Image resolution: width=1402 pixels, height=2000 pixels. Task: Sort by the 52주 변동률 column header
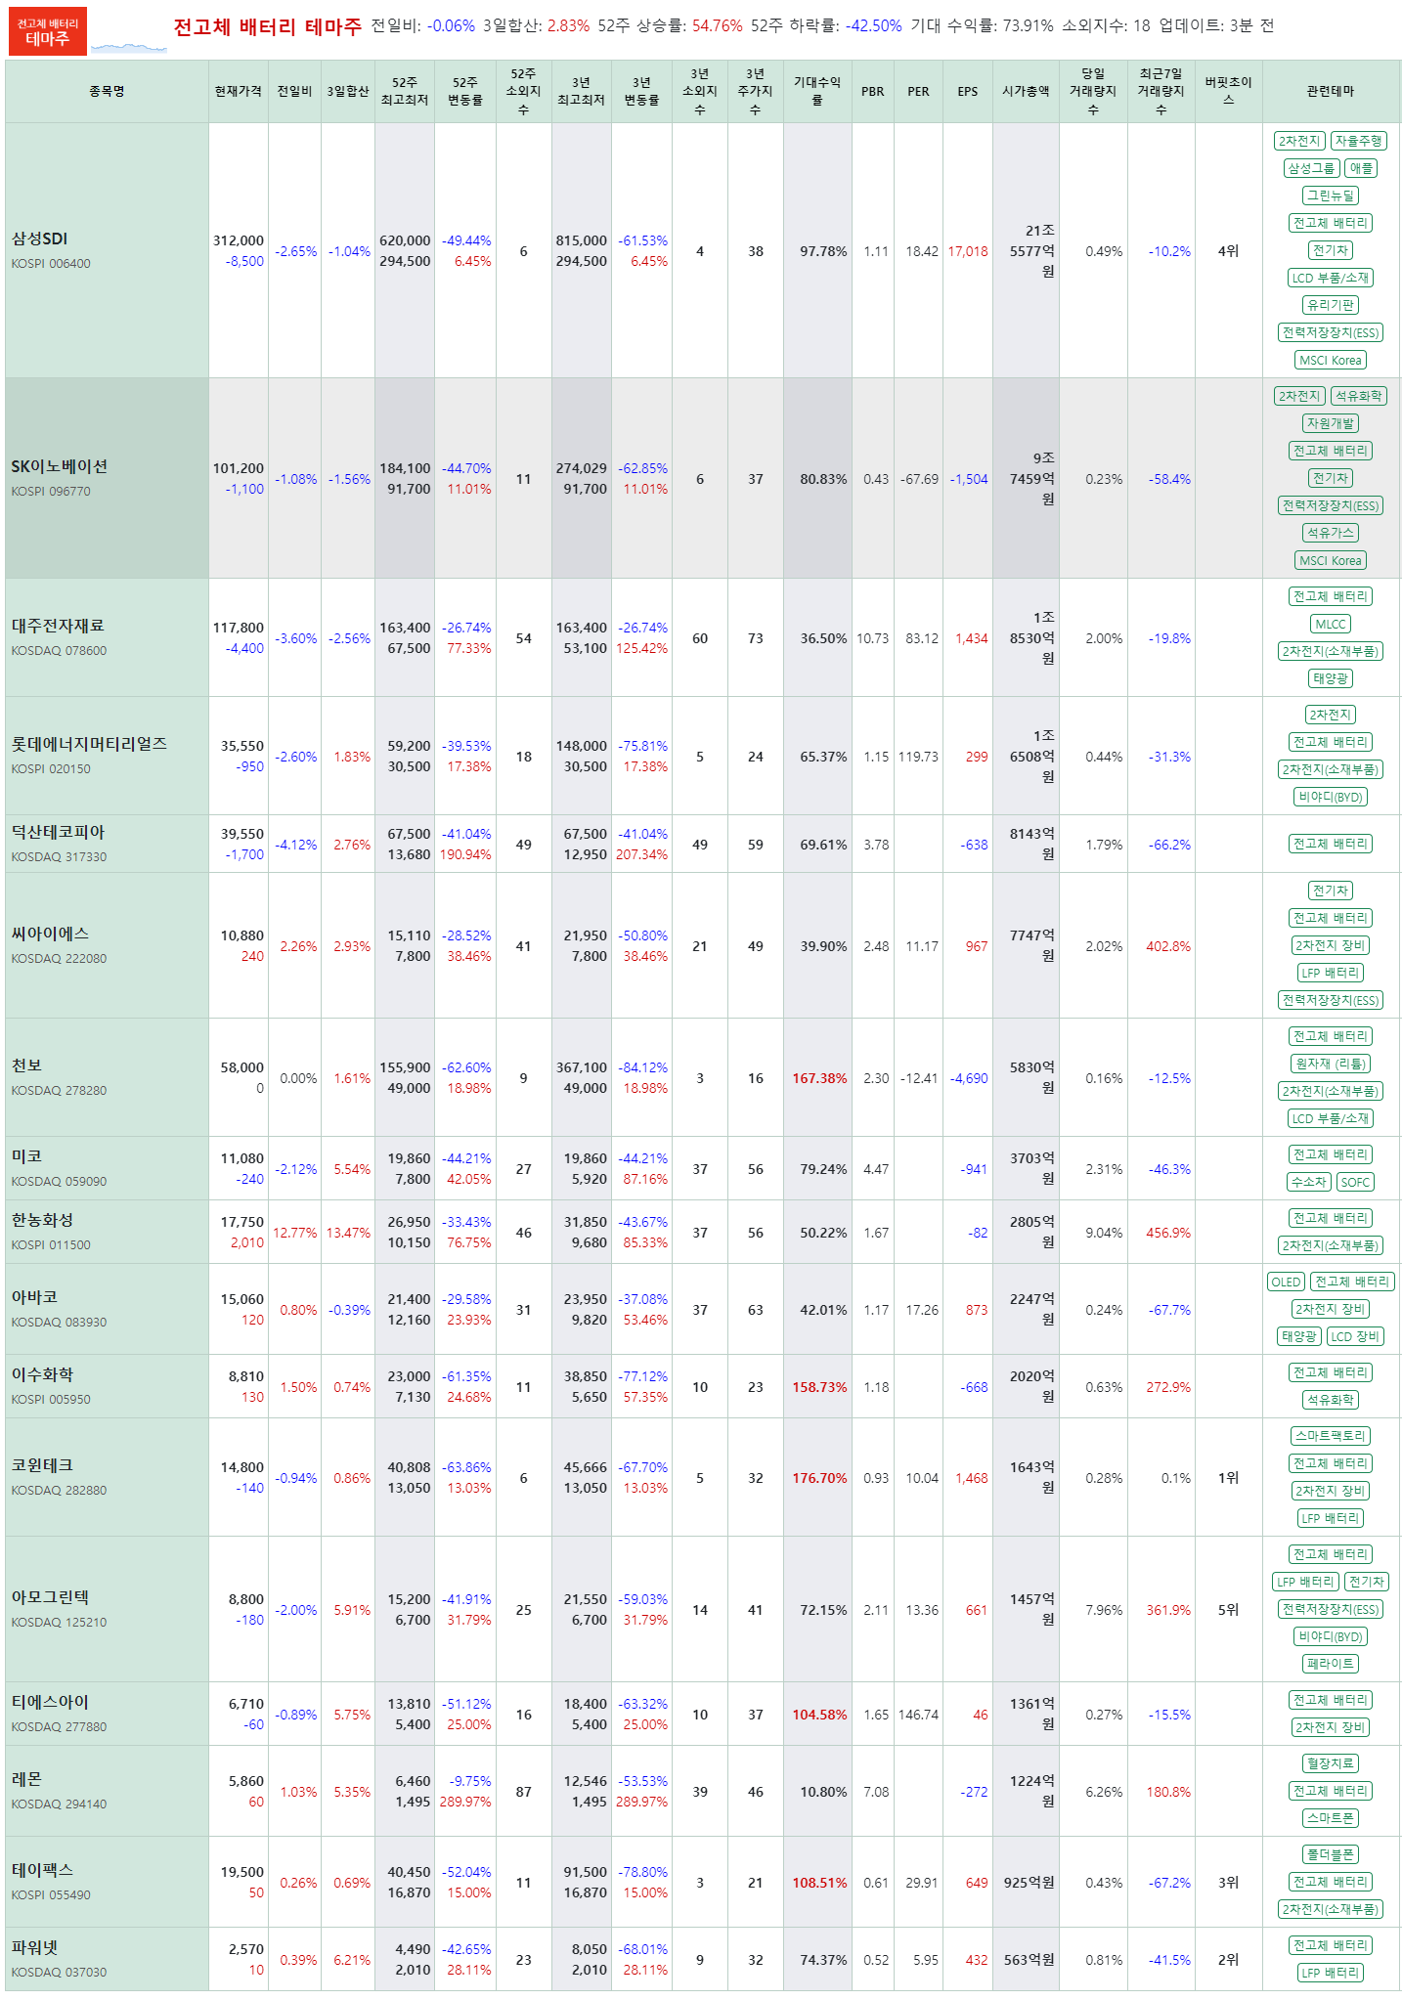click(465, 91)
